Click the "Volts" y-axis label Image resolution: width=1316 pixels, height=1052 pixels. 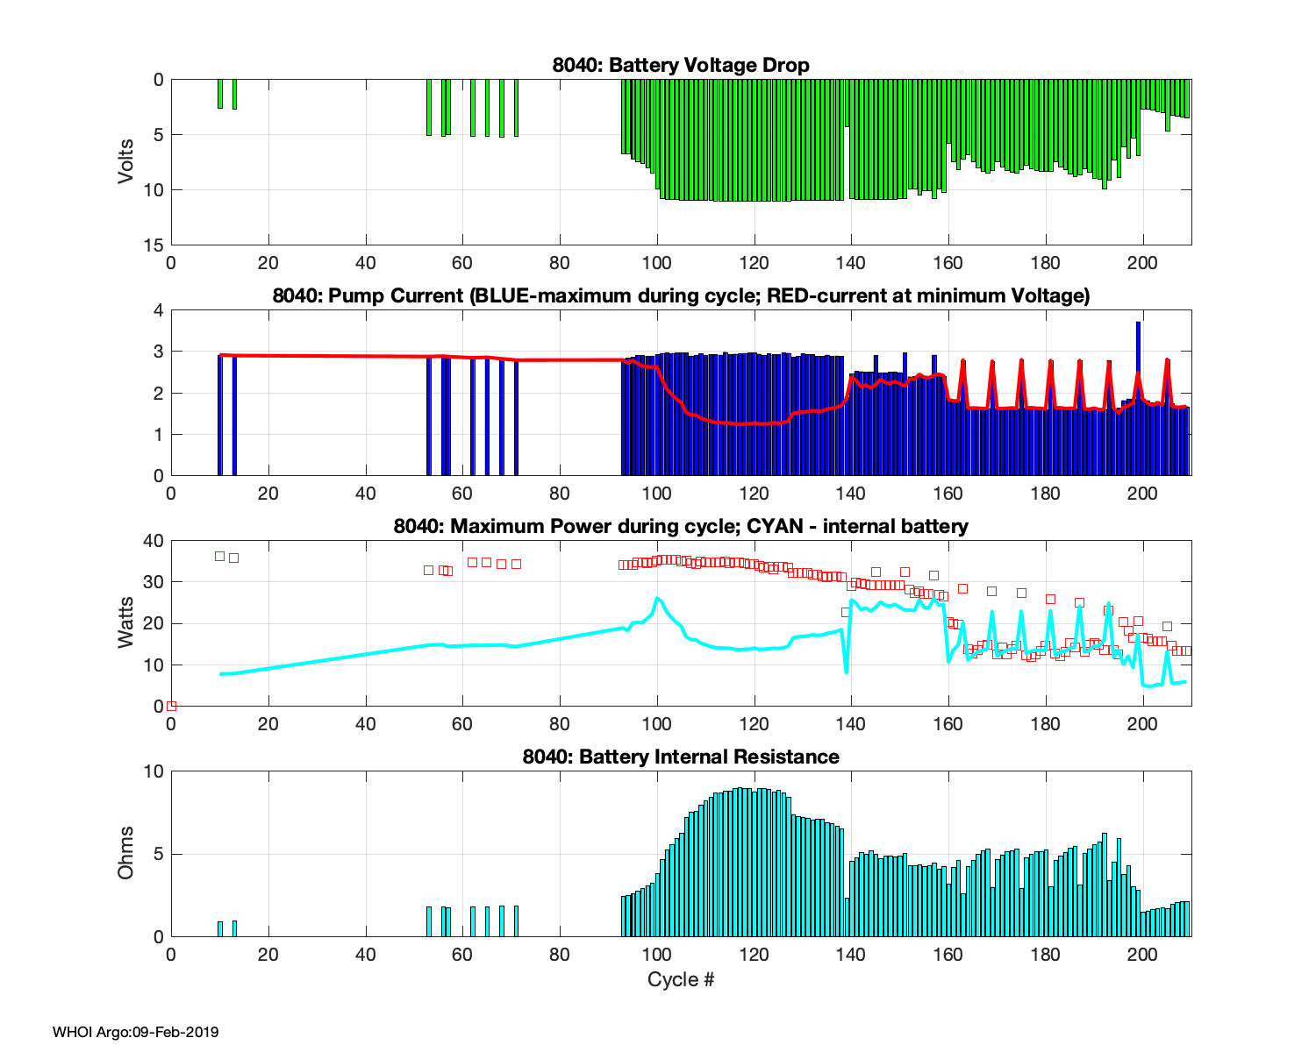click(126, 161)
